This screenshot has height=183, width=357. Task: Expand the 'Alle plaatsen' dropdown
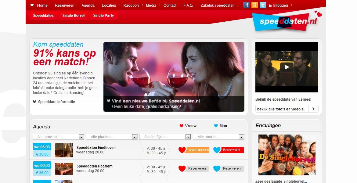112,137
